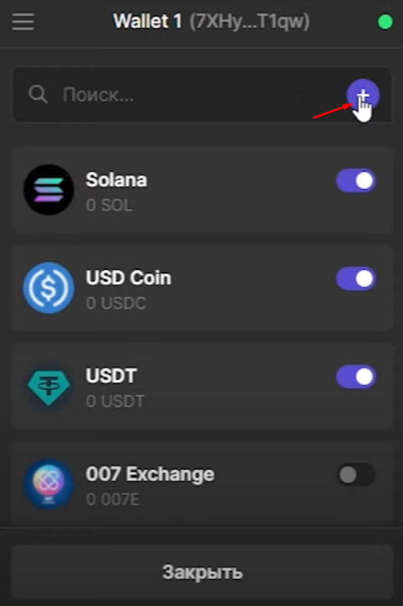Focus the Поиск search field
The image size is (403, 606).
[x=202, y=95]
